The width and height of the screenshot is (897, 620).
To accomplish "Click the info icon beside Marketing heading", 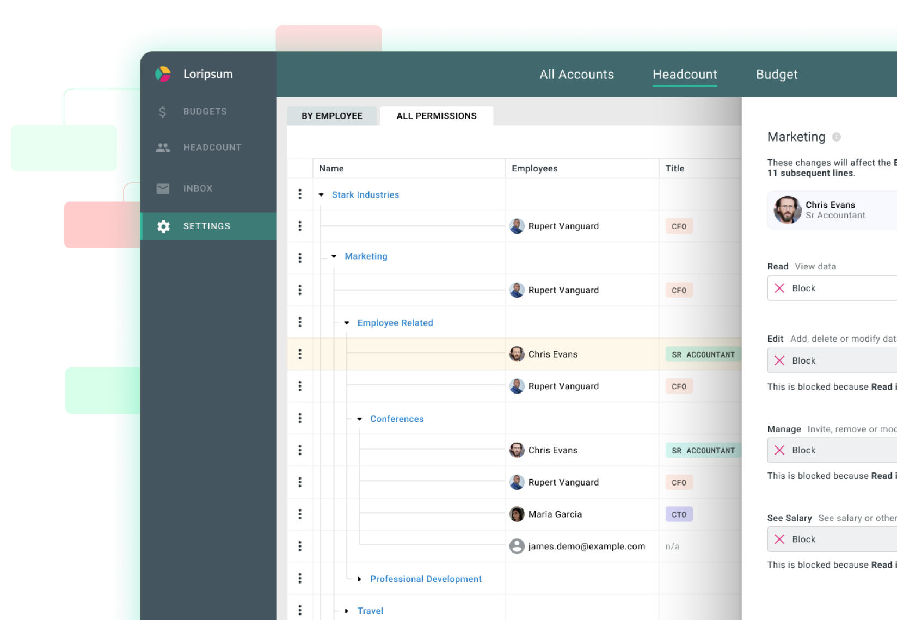I will [x=837, y=138].
